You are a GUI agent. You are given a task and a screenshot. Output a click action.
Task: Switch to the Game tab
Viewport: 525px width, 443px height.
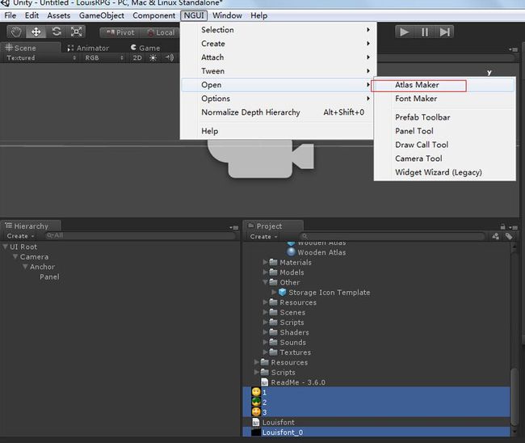point(145,49)
